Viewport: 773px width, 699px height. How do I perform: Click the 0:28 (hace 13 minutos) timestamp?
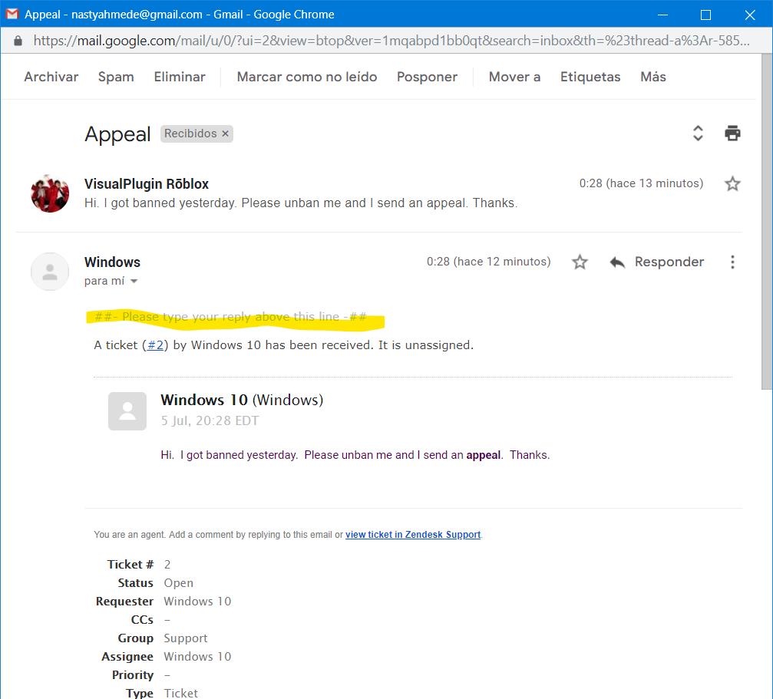641,183
